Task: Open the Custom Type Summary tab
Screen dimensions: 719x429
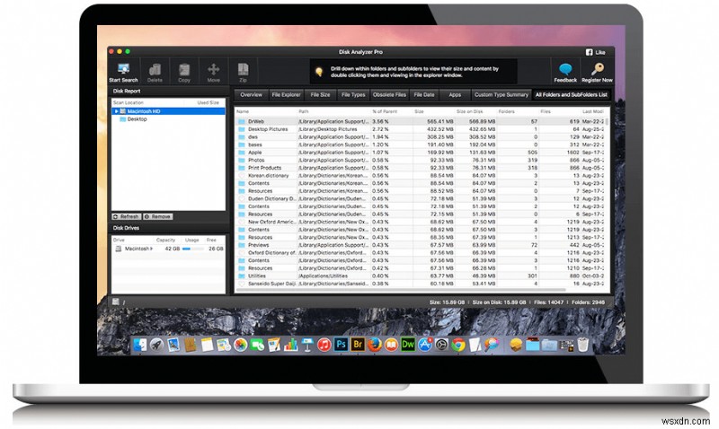Action: click(x=502, y=95)
